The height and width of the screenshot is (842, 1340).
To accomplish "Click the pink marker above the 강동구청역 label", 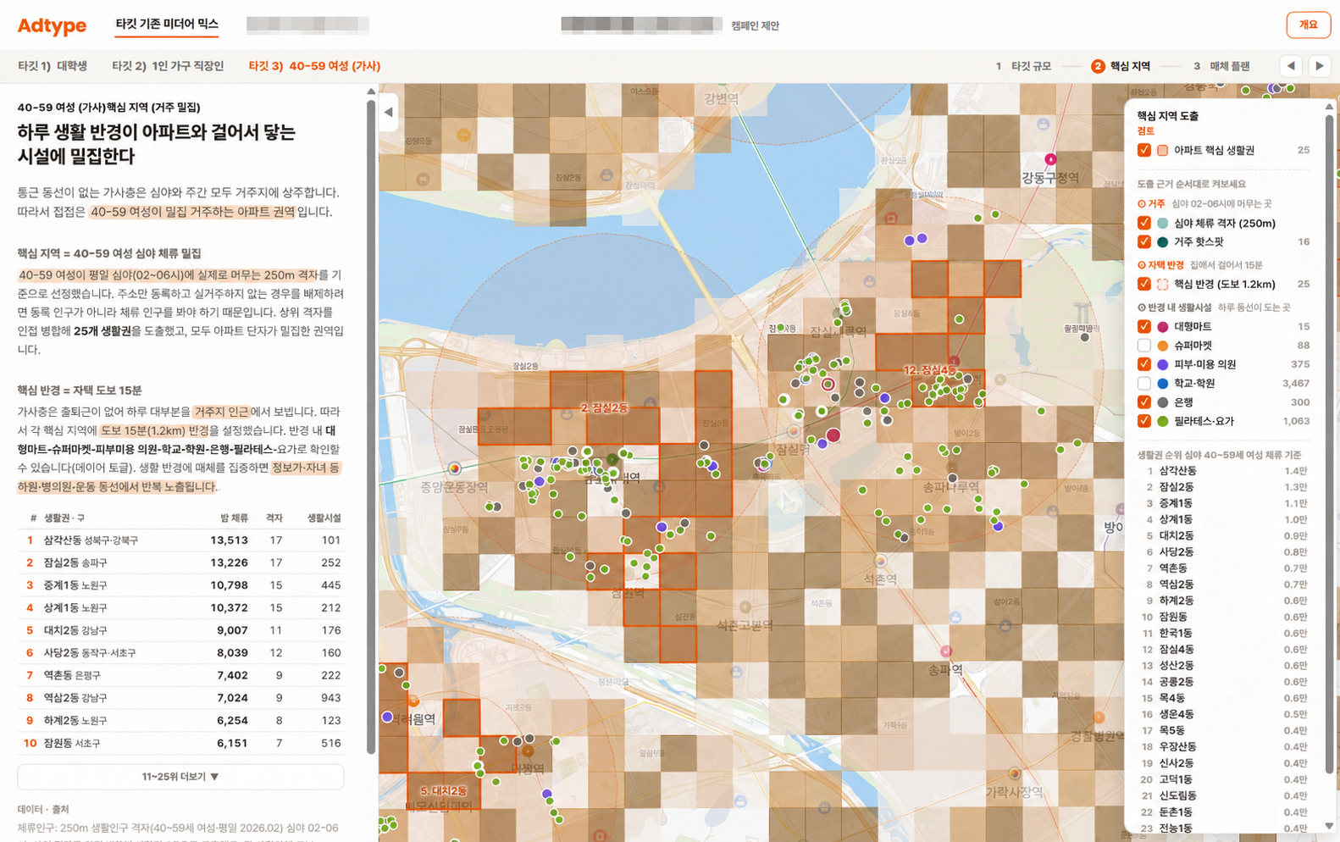I will click(x=1050, y=159).
